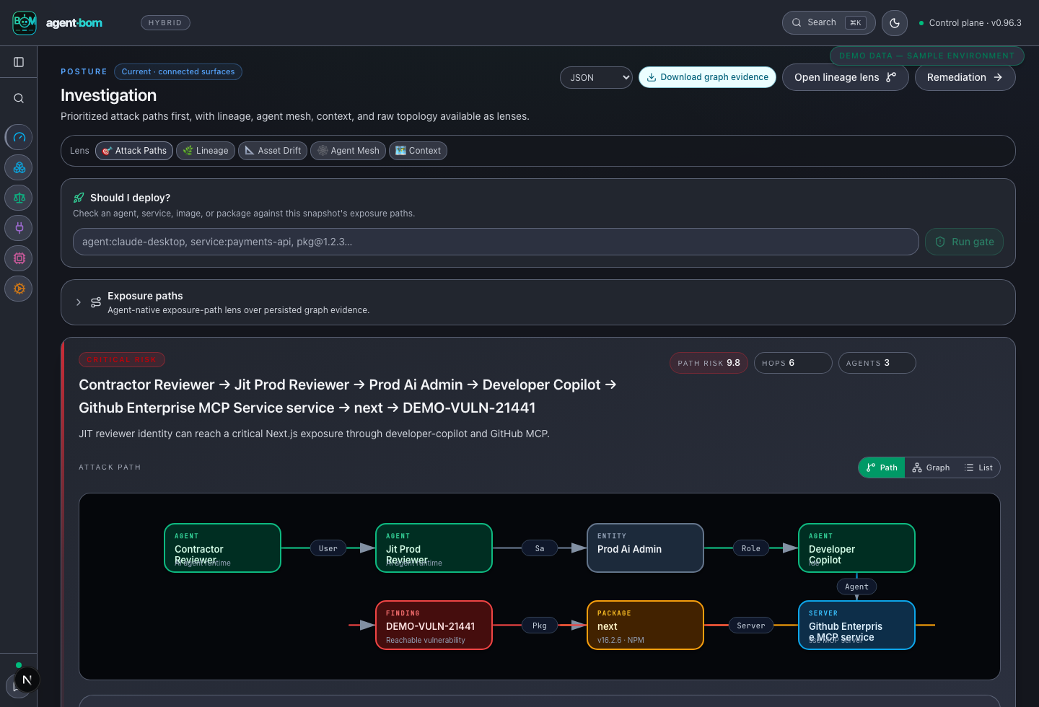The height and width of the screenshot is (707, 1039).
Task: Open the Search box in header
Action: pyautogui.click(x=828, y=22)
